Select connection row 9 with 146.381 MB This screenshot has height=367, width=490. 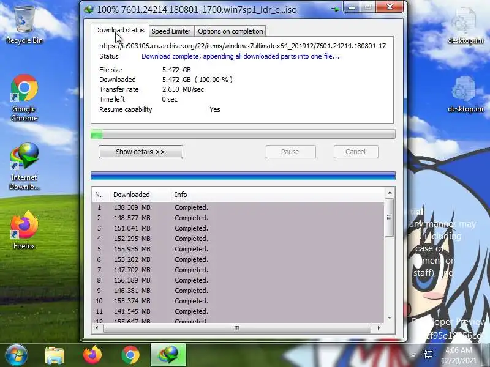238,291
